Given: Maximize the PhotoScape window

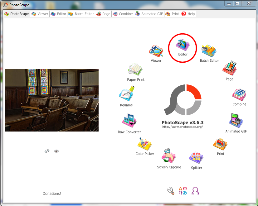Looking at the screenshot, I should click(x=237, y=4).
